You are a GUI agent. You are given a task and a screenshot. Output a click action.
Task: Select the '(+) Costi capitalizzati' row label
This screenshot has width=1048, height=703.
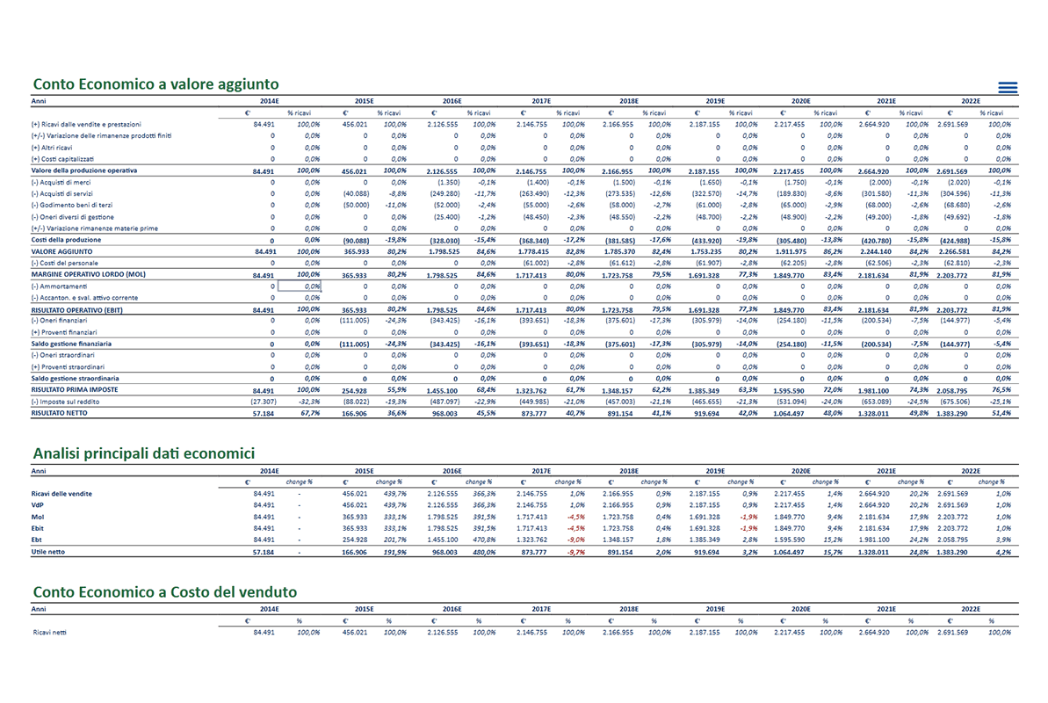pyautogui.click(x=62, y=159)
